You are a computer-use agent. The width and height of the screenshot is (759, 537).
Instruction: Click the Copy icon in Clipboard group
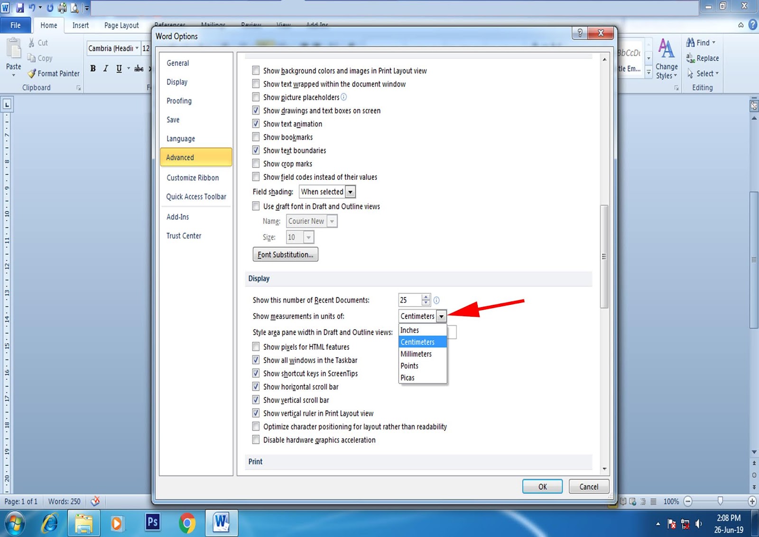[31, 58]
